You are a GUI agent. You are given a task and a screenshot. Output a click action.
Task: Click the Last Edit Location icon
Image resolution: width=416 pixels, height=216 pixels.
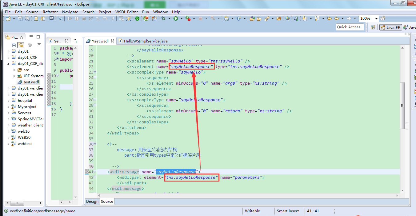pyautogui.click(x=329, y=18)
